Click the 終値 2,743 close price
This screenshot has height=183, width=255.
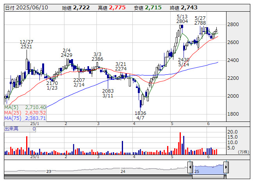184,8
